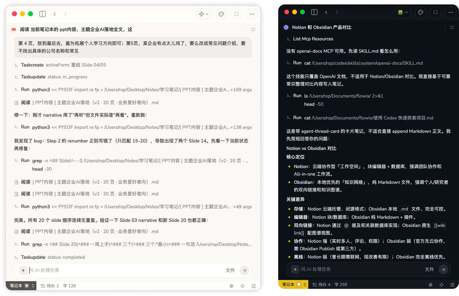Screen dimensions: 459x296
Task: Expand the python3 run with +49 args
Action: pos(133,207)
